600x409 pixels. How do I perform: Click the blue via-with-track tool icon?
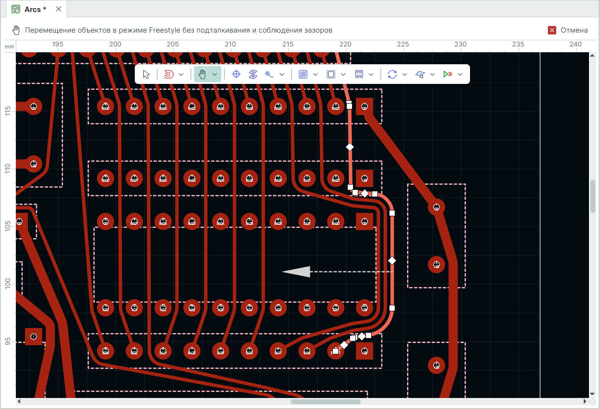pos(270,74)
